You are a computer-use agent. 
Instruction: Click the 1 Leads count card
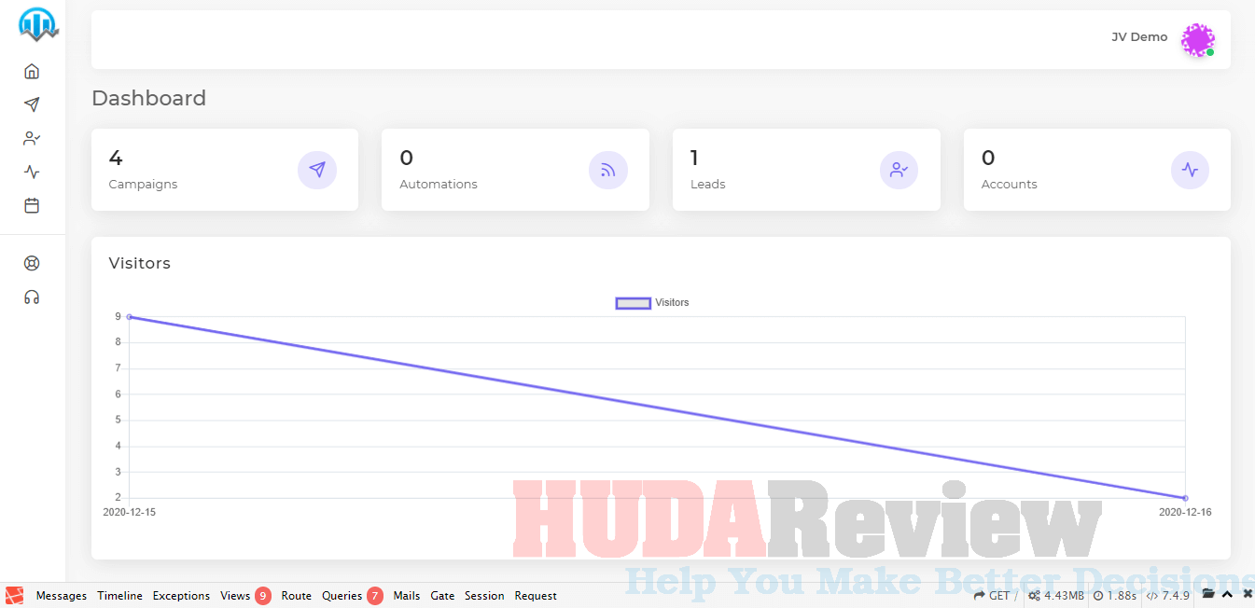pyautogui.click(x=806, y=170)
